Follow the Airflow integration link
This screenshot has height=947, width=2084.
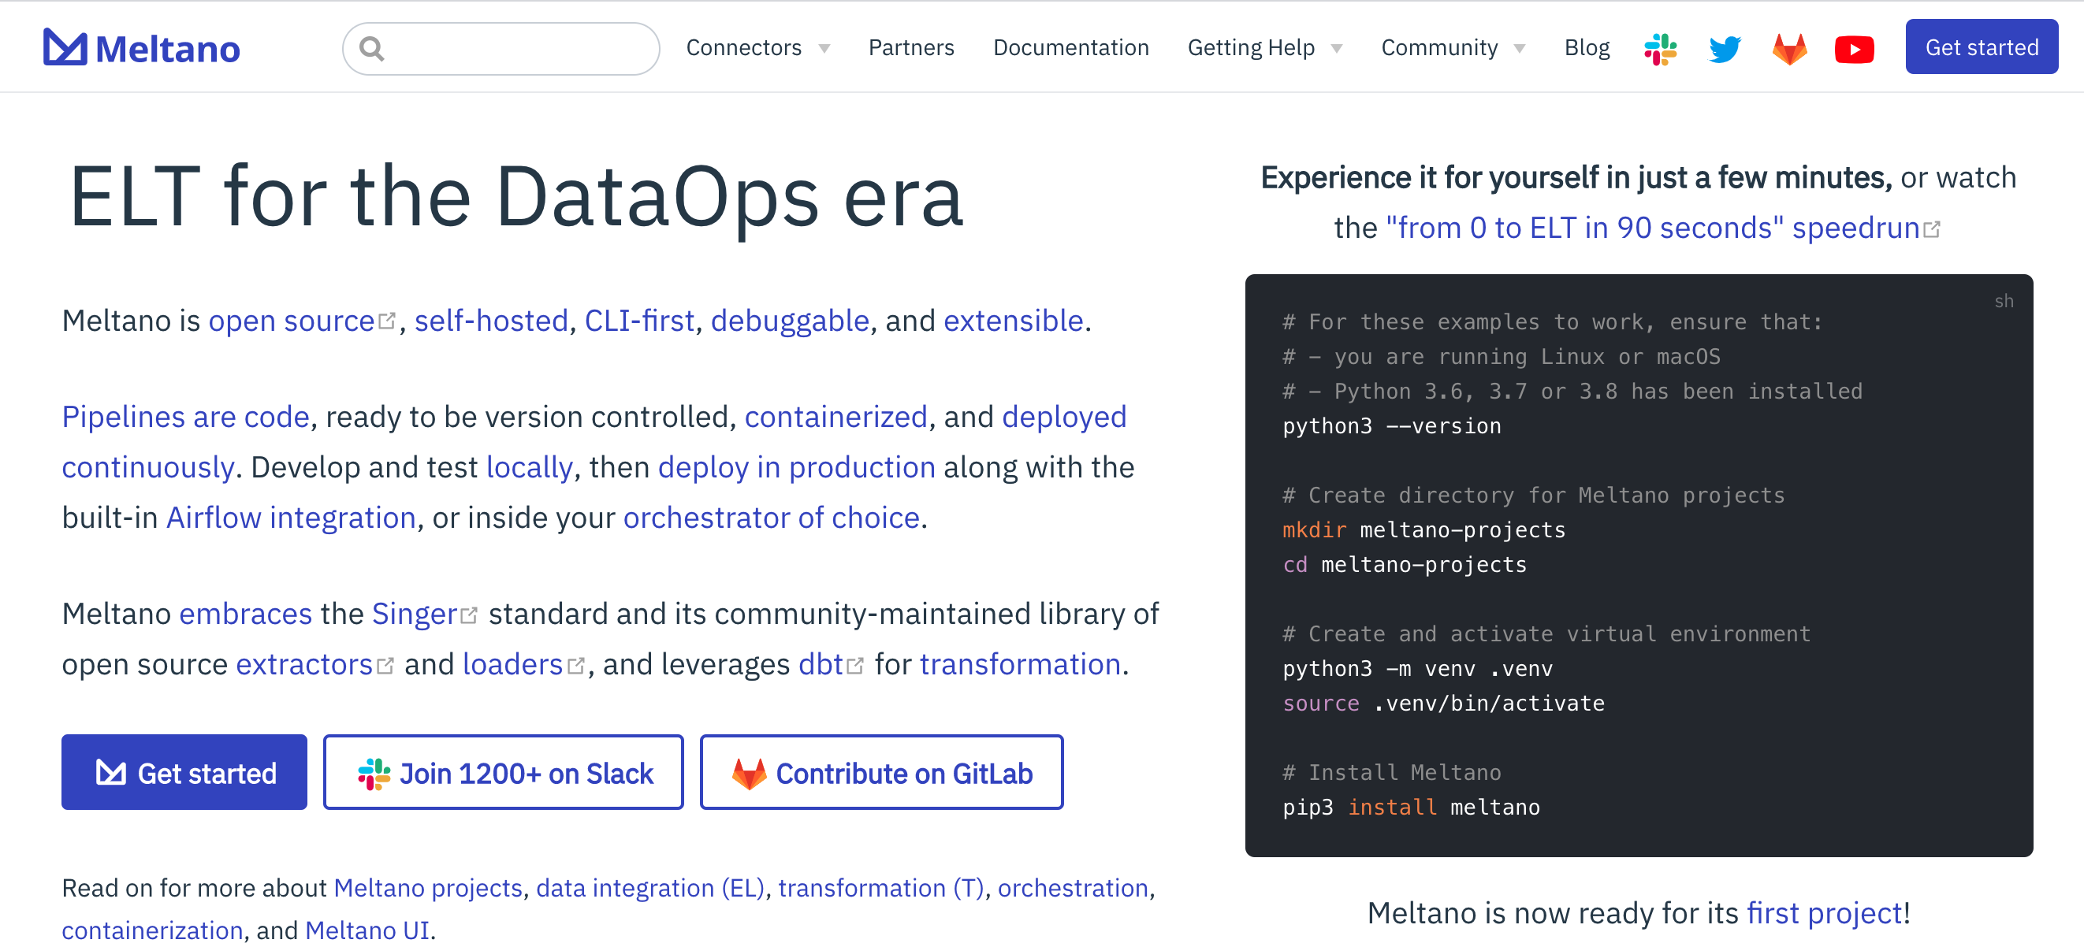290,517
